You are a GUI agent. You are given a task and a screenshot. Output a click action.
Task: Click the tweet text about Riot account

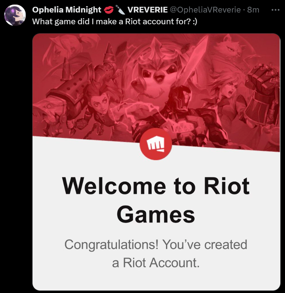click(114, 22)
